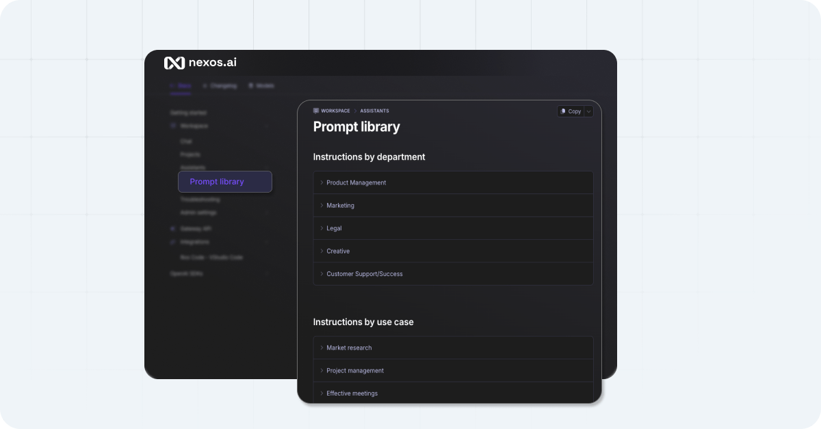Click the Gateway API icon in the sidebar

point(173,228)
